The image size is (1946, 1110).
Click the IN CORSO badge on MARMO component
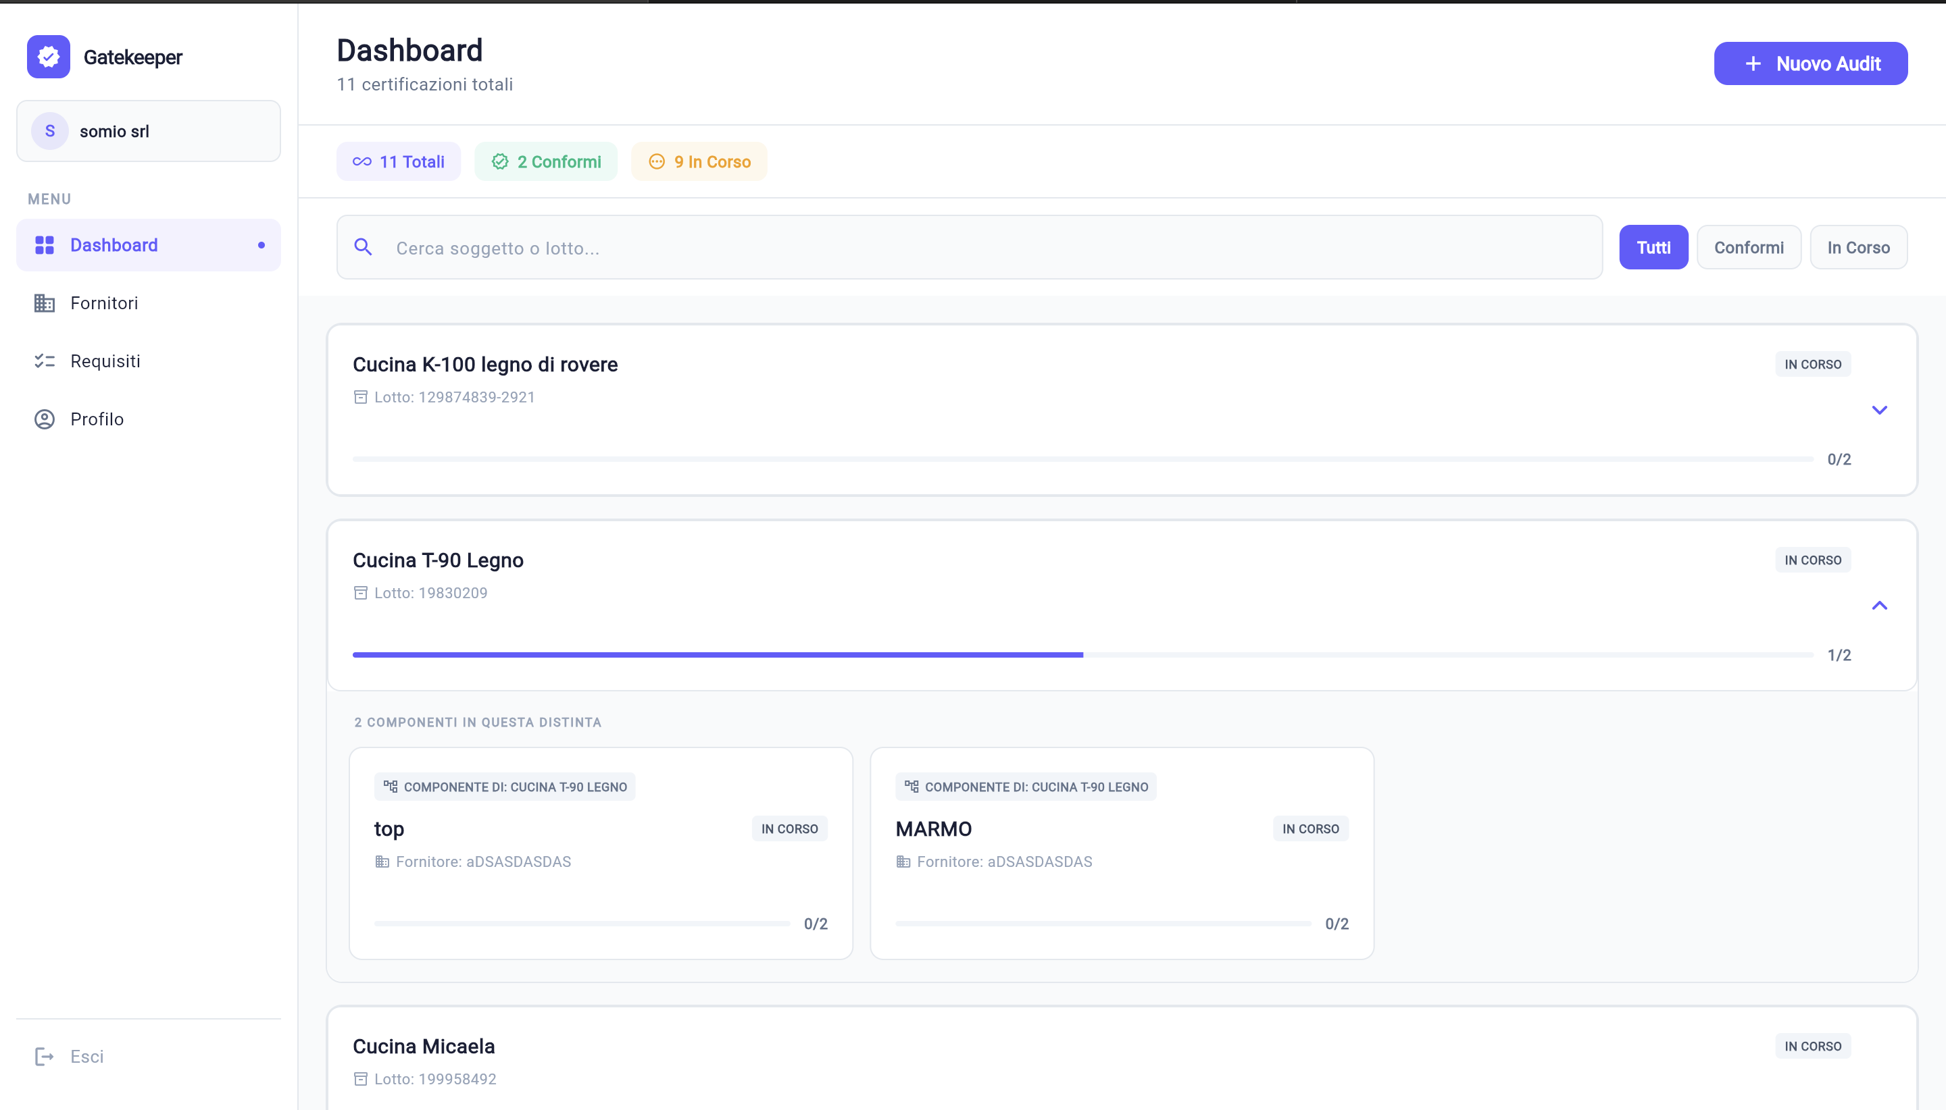(x=1311, y=828)
